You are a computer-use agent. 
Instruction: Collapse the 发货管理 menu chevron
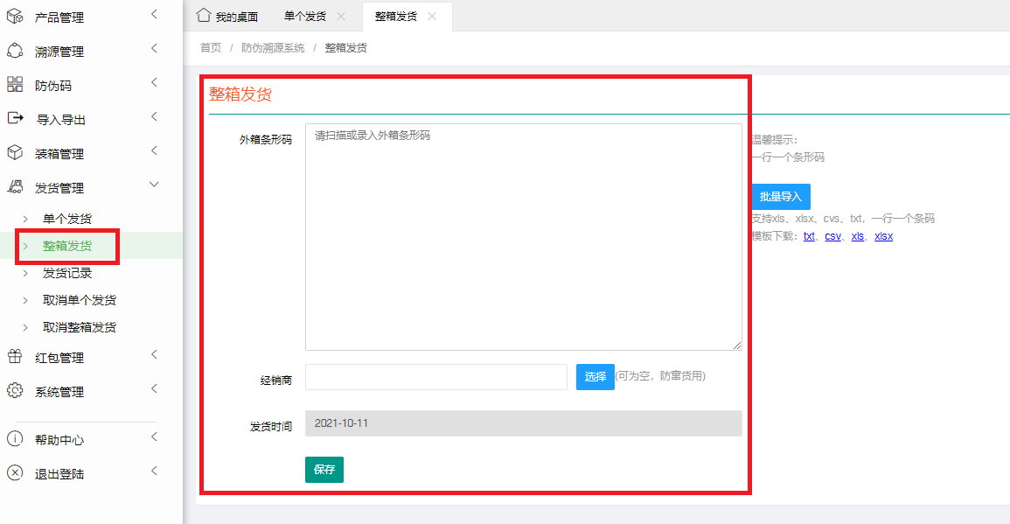(154, 185)
